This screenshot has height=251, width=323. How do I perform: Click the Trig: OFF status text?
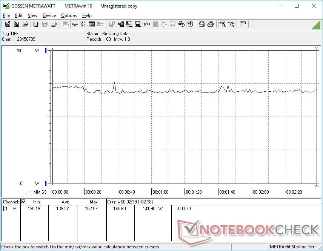click(10, 33)
